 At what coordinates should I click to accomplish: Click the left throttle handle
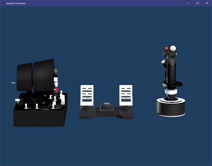click(25, 77)
